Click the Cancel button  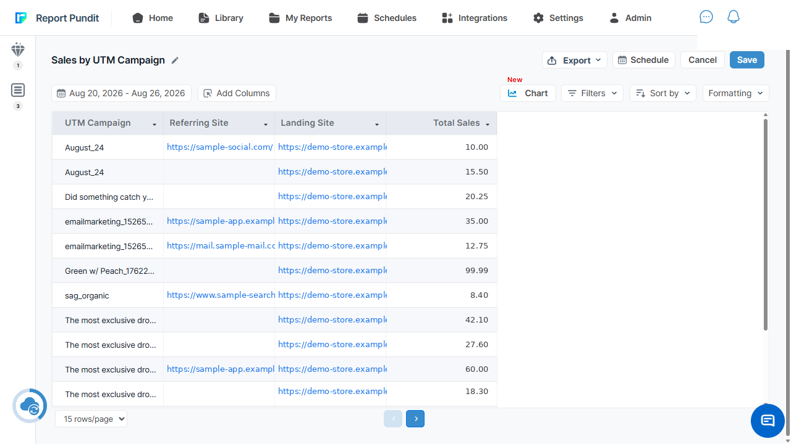[703, 60]
